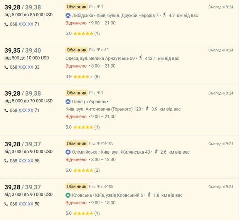Screen dimensions: 239x220
Task: Click the walking icon before 443.1 км
Action: (x=141, y=58)
